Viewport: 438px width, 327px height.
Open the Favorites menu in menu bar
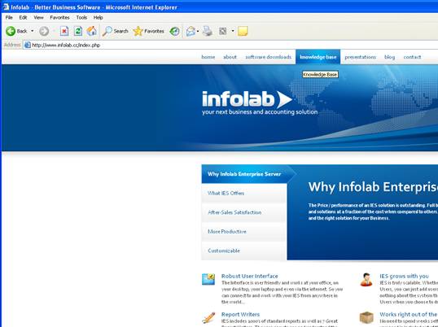[x=59, y=17]
